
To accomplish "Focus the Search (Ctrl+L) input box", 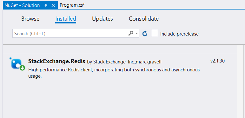I will tap(70, 33).
